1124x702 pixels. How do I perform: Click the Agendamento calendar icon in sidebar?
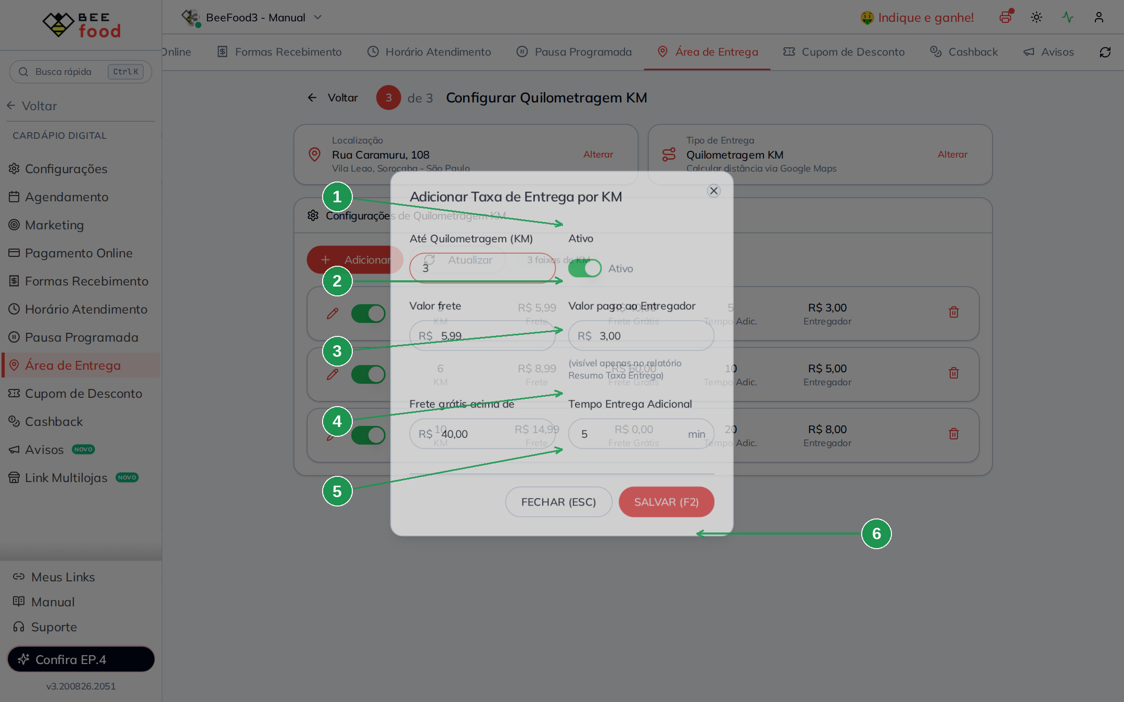coord(14,197)
